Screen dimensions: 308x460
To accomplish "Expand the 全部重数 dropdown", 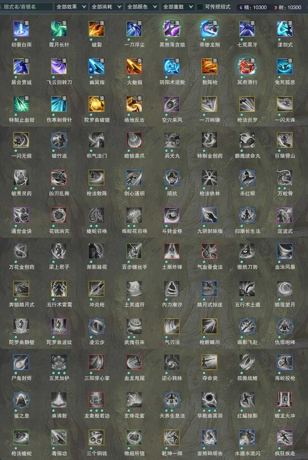I will coord(178,7).
